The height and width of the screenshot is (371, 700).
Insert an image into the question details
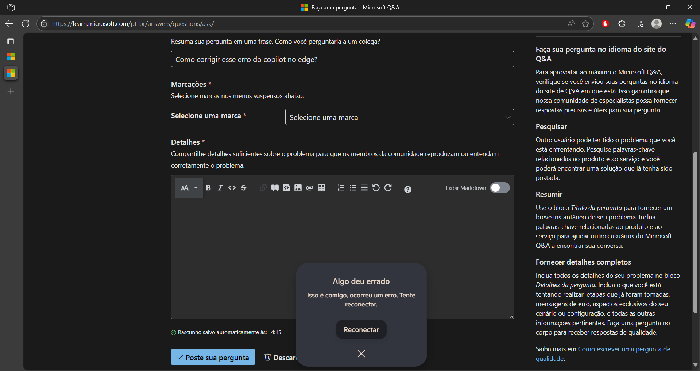click(298, 188)
